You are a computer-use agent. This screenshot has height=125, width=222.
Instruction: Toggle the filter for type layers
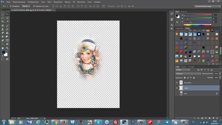coord(205,70)
